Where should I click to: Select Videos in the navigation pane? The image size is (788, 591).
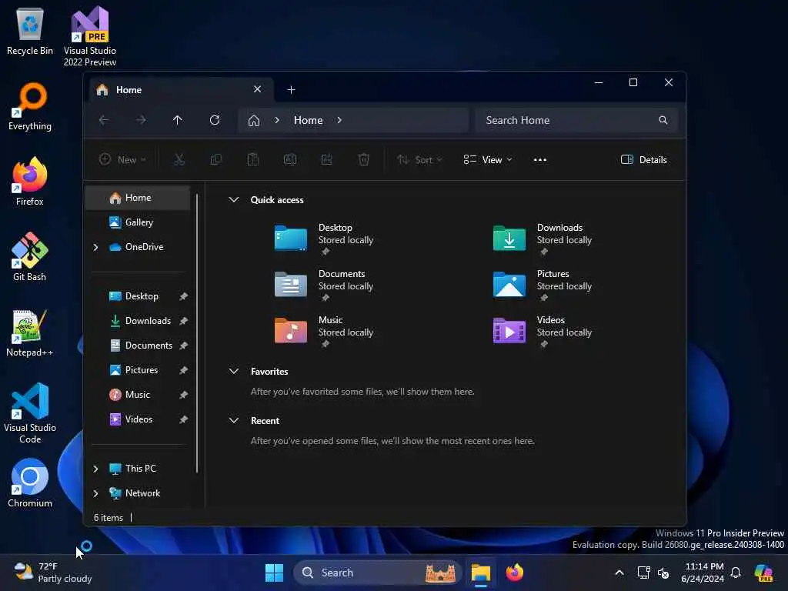coord(138,419)
